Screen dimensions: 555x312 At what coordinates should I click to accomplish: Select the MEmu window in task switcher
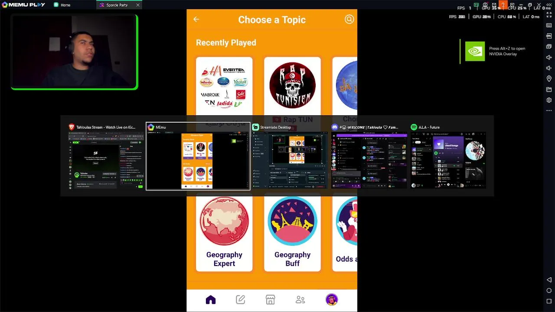pyautogui.click(x=198, y=156)
